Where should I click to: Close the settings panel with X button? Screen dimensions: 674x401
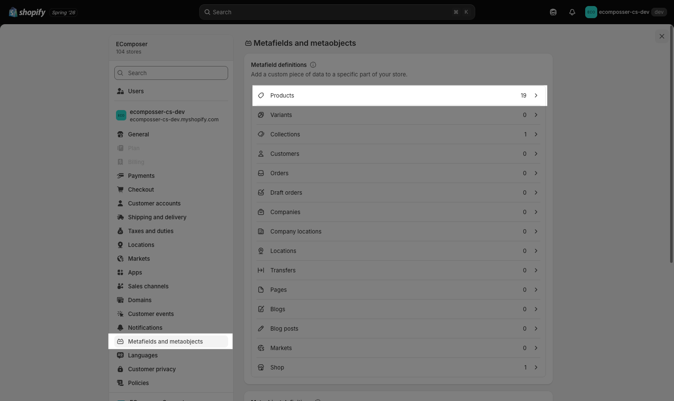coord(662,36)
